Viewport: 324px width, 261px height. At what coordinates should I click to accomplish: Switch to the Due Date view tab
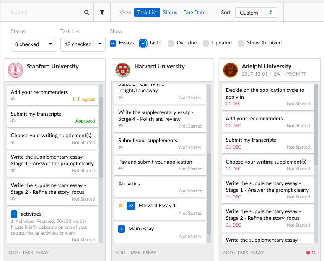pos(194,13)
